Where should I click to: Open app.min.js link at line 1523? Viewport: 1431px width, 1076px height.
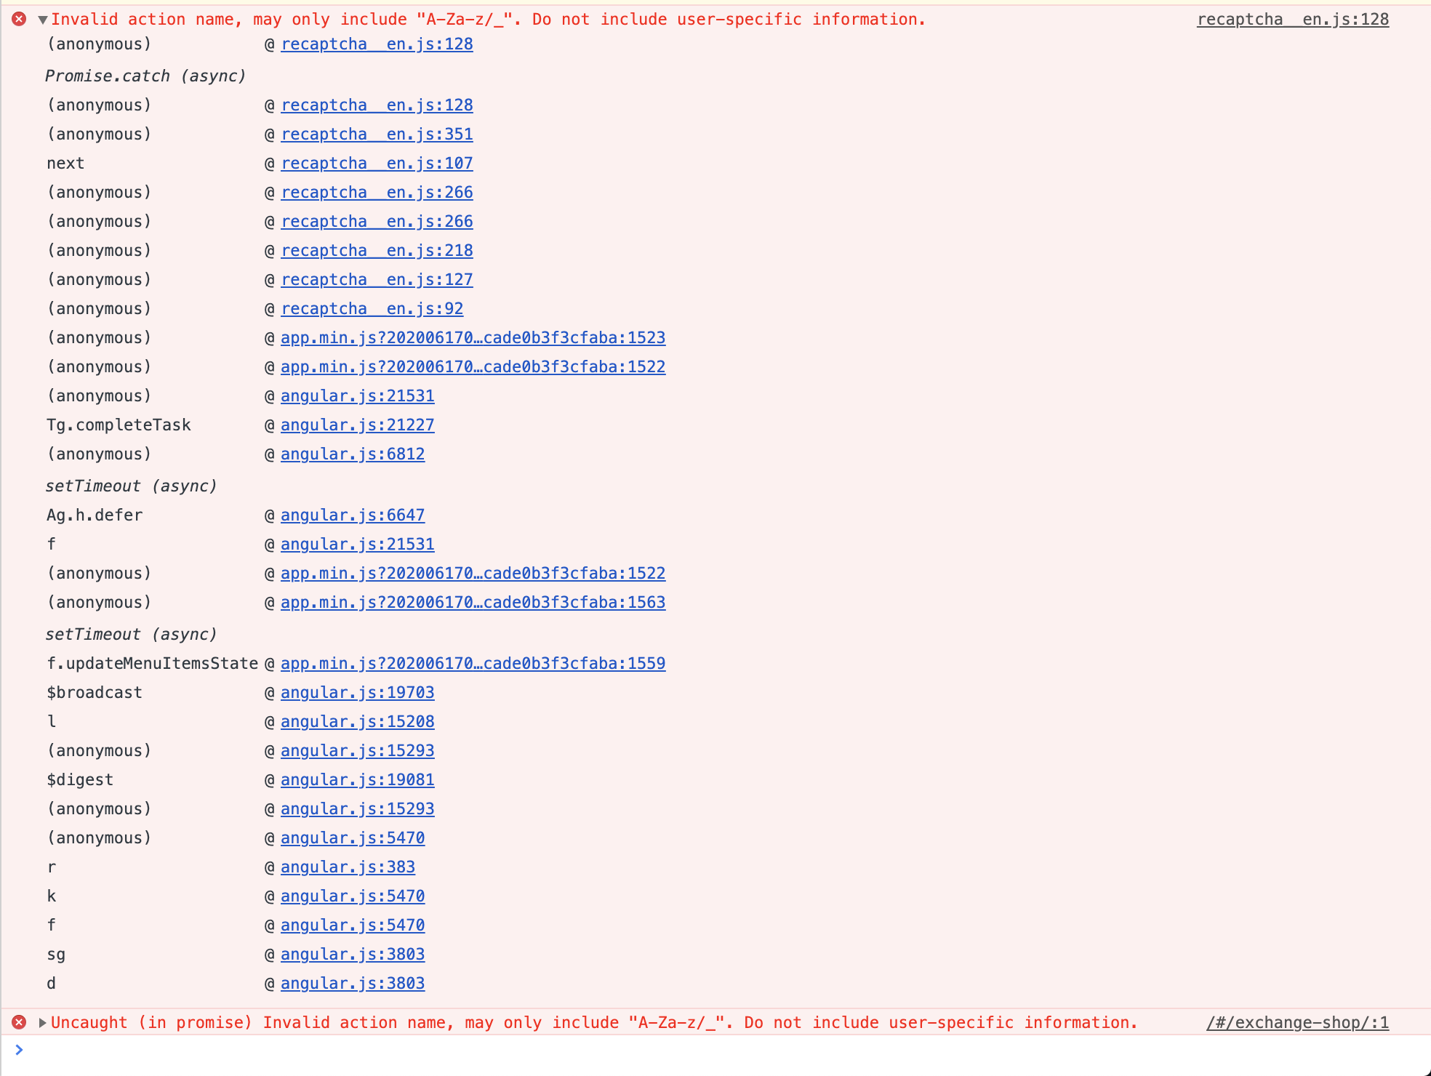point(473,337)
